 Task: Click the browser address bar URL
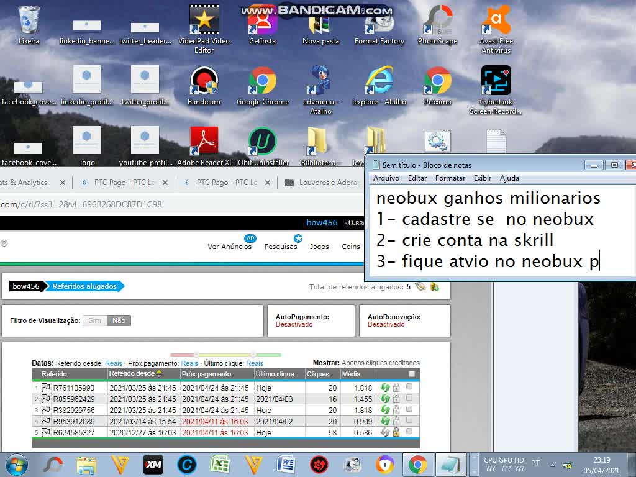(81, 204)
